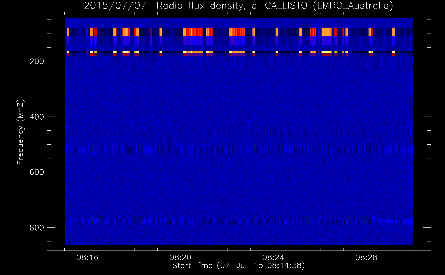The image size is (445, 275).
Task: Click the 200 frequency axis label
Action: click(x=37, y=61)
